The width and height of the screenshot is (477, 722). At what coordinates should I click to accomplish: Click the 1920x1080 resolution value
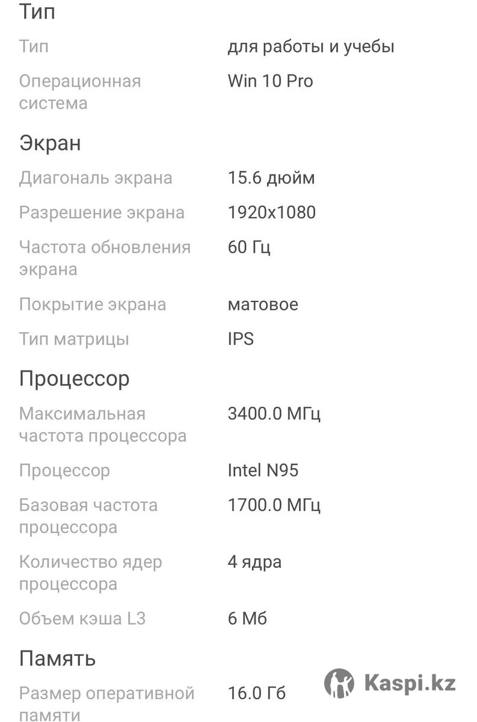(x=272, y=212)
